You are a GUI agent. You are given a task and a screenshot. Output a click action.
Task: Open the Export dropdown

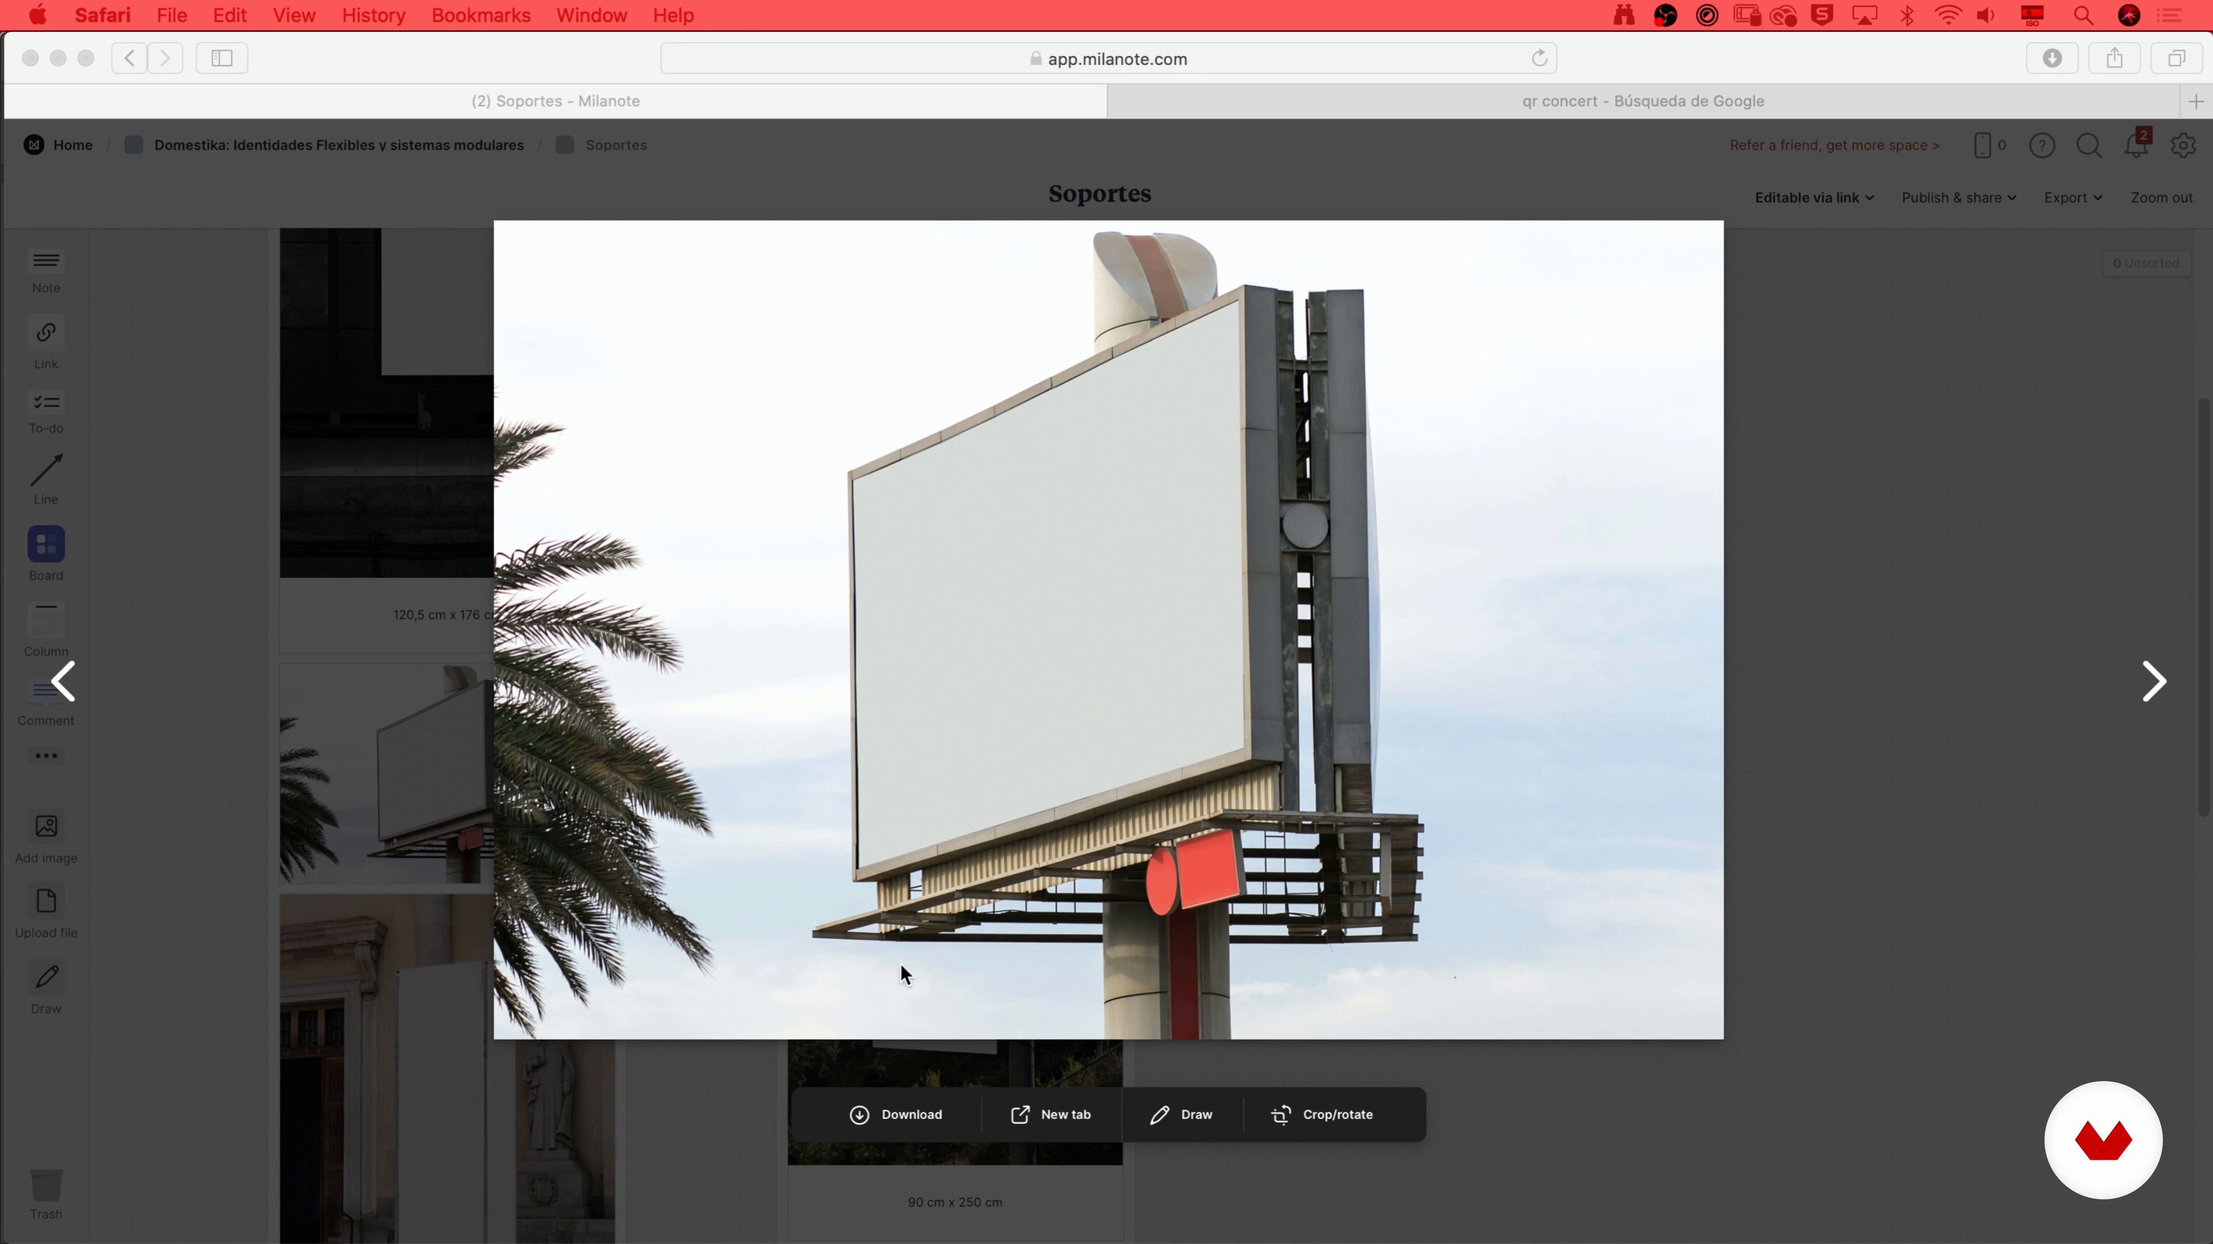point(2072,198)
